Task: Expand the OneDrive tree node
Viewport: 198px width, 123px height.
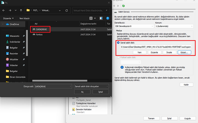Action: pyautogui.click(x=3, y=24)
